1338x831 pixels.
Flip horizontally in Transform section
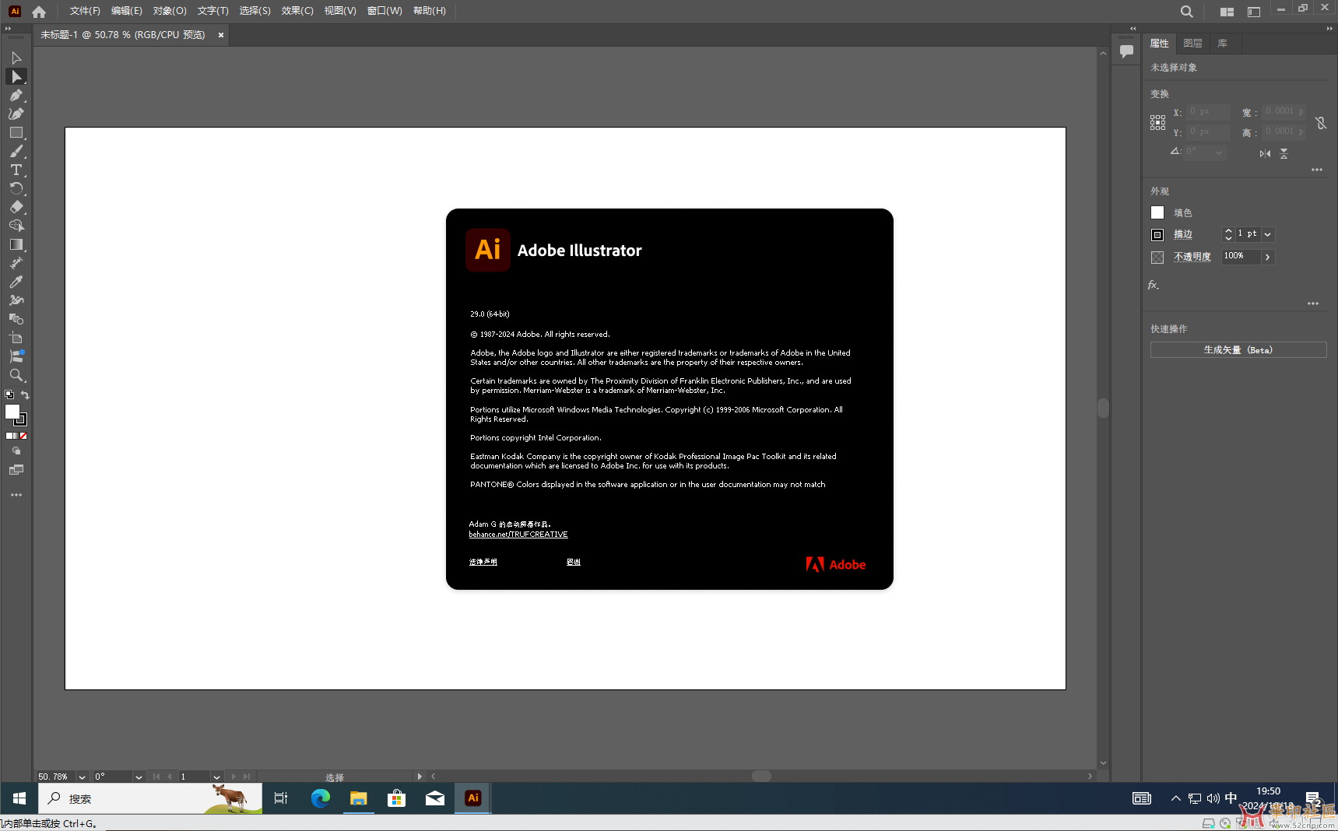[x=1265, y=153]
